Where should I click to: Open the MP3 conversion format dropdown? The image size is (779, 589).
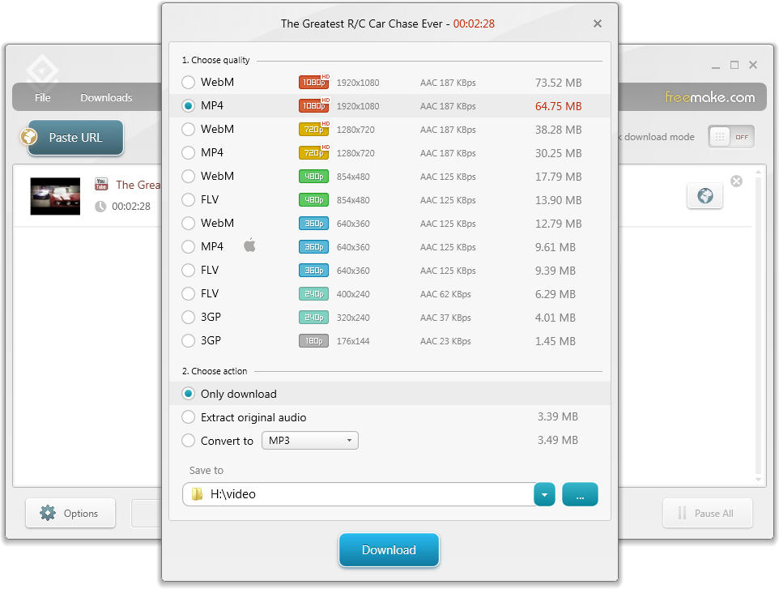click(349, 441)
